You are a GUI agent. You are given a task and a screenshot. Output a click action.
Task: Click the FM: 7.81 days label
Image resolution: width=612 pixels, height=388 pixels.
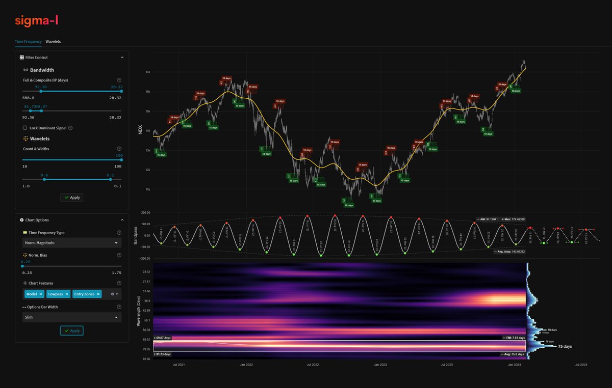(514, 338)
